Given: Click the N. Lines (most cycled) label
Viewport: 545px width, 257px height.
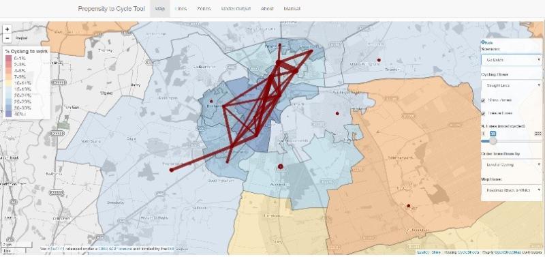Looking at the screenshot, I should 503,126.
